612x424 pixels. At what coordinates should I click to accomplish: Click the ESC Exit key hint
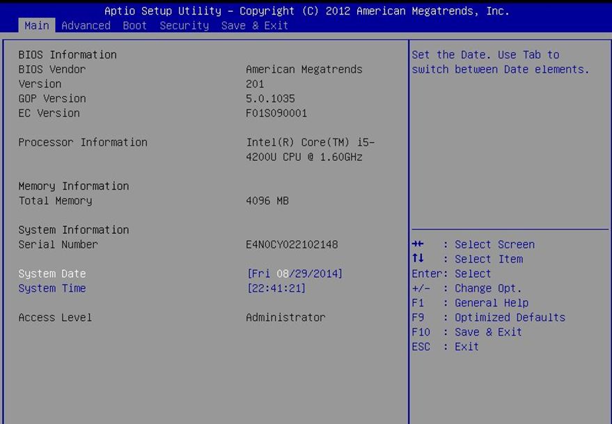445,347
